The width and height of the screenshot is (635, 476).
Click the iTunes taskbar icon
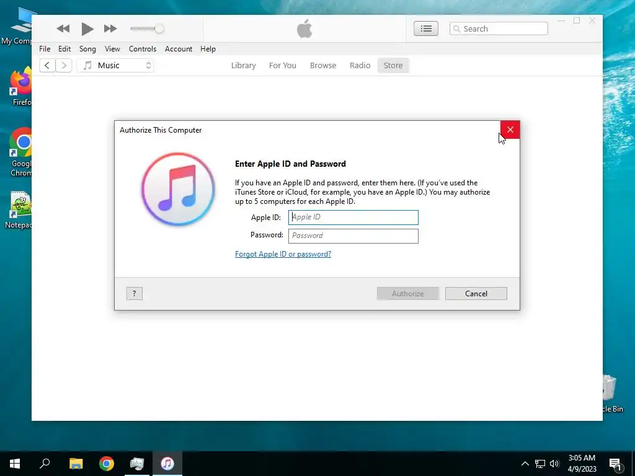point(167,464)
